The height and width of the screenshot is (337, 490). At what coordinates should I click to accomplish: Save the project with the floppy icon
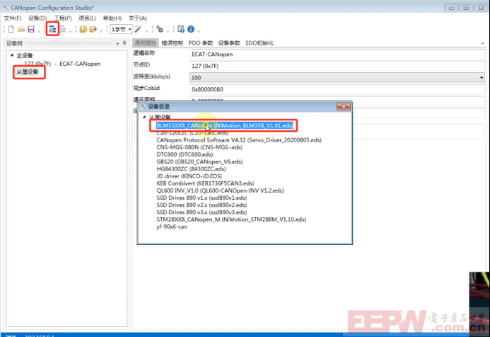click(x=31, y=29)
